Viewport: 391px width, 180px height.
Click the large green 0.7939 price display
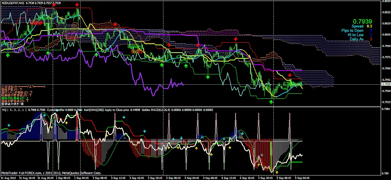(361, 21)
